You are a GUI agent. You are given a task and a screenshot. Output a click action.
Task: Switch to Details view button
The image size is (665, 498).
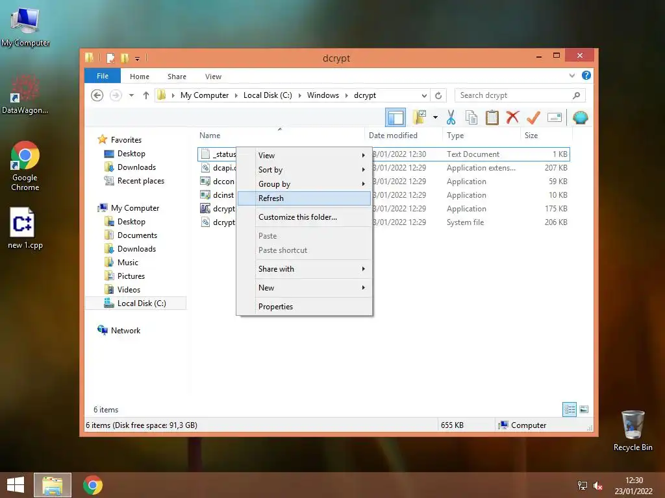(x=569, y=410)
